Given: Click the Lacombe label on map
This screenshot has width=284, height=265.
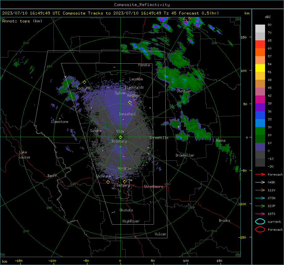Looking at the screenshot, I should (x=136, y=79).
